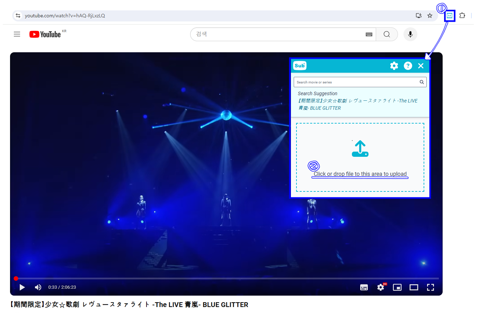Toggle video subtitles/captions button
Image resolution: width=479 pixels, height=315 pixels.
[x=364, y=287]
